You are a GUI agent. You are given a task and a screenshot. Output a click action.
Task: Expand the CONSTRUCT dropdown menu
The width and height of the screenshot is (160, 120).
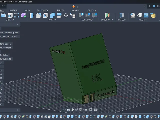[107, 20]
